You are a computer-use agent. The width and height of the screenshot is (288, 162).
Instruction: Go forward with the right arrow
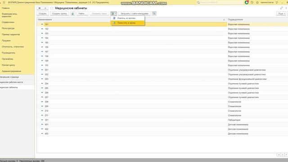pyautogui.click(x=45, y=8)
